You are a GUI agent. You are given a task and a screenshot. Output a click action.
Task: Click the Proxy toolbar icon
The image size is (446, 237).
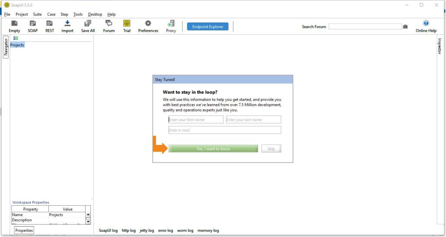[x=171, y=26]
